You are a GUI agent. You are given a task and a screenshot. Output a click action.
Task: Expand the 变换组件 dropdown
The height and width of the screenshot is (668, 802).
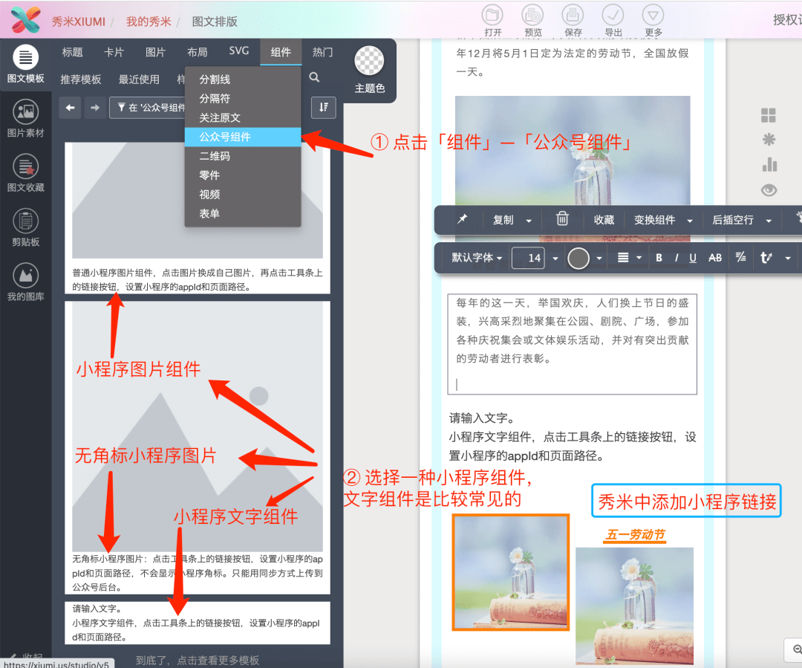pyautogui.click(x=690, y=221)
